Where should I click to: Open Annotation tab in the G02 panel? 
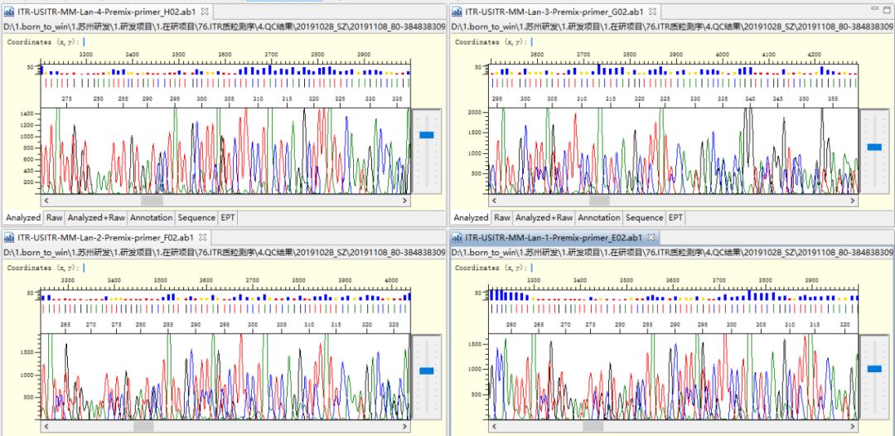[599, 218]
